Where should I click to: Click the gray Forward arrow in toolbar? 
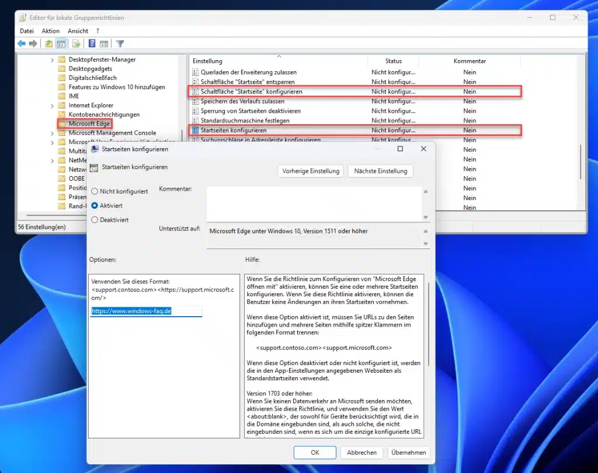point(33,44)
